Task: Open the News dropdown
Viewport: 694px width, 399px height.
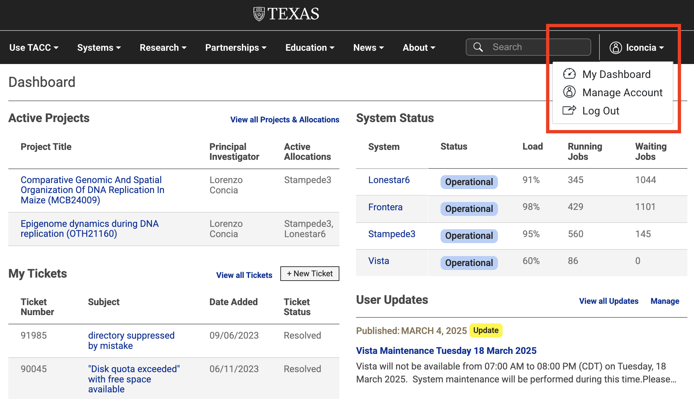Action: [x=369, y=47]
